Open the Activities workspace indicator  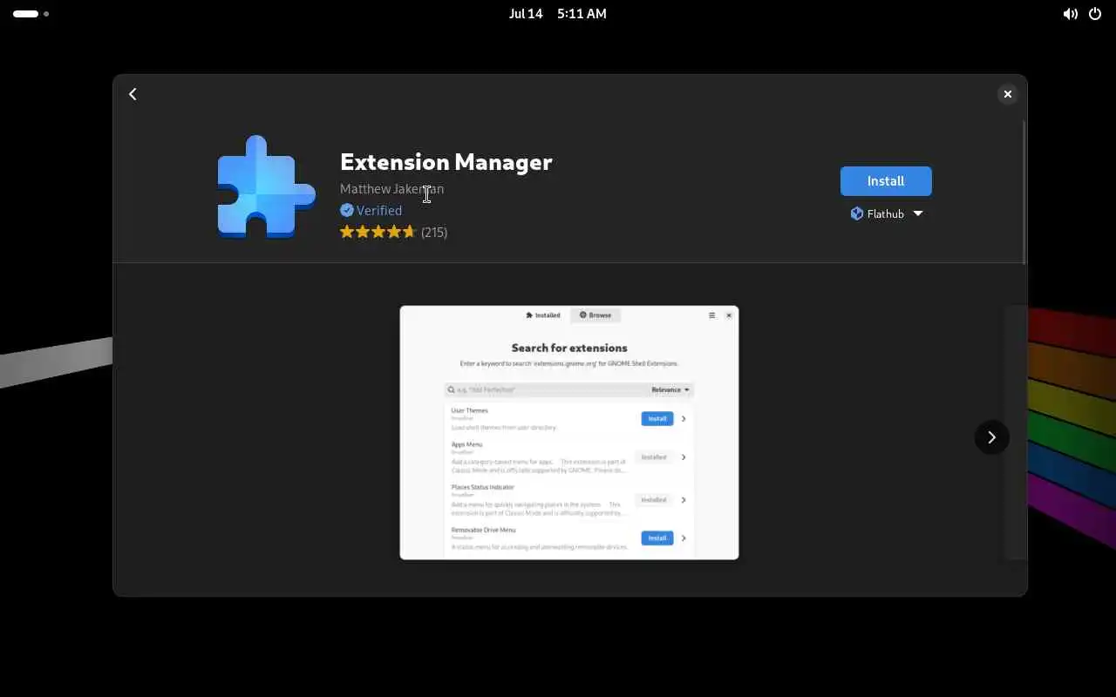(x=31, y=14)
